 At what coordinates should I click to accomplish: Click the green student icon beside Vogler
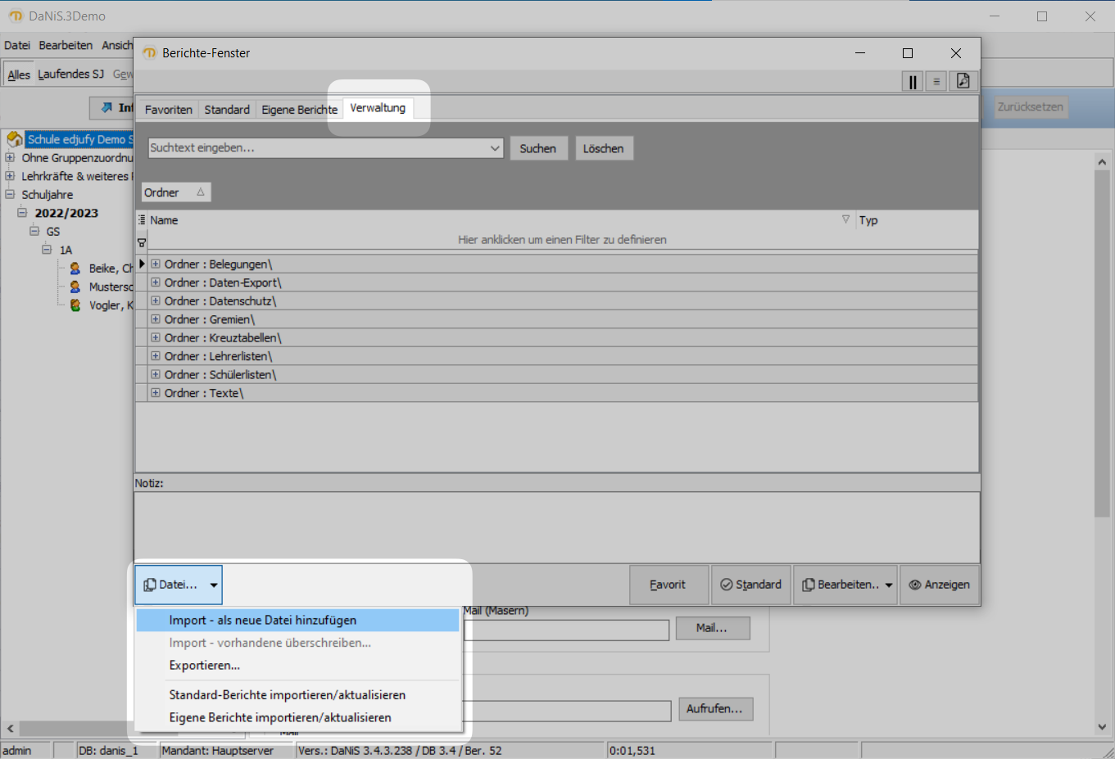click(77, 305)
